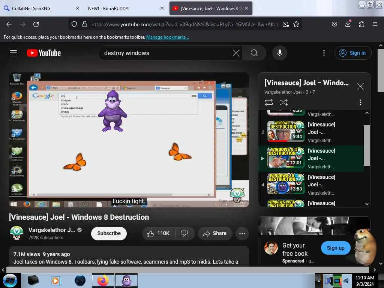The image size is (384, 288).
Task: Play Windows 10 Destruction playlist video
Action: [x=311, y=184]
